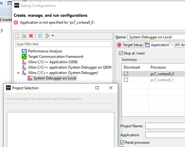
Task: Click the Performance Analysis chart icon
Action: tap(24, 51)
